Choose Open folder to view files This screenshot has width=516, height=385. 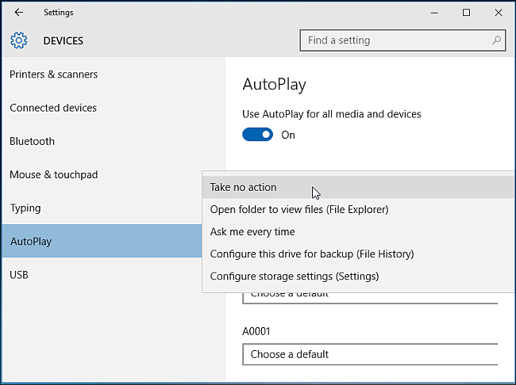[299, 210]
